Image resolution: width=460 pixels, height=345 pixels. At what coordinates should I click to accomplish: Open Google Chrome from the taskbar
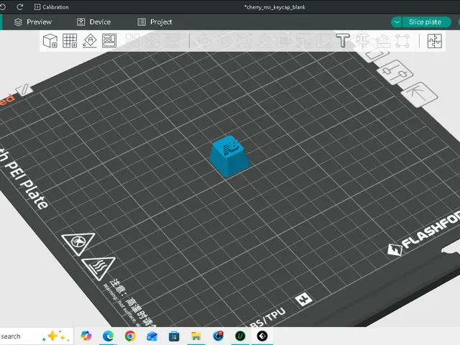130,336
